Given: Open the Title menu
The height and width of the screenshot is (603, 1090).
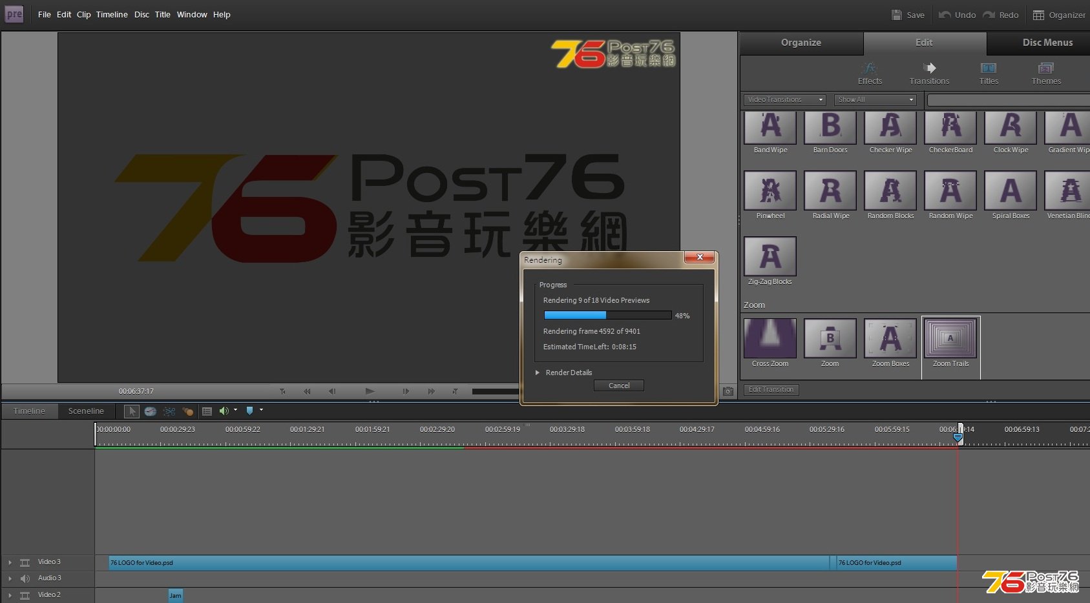Looking at the screenshot, I should click(162, 14).
